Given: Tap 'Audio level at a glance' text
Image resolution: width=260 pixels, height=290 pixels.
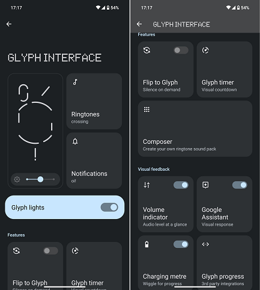Looking at the screenshot, I should [165, 224].
